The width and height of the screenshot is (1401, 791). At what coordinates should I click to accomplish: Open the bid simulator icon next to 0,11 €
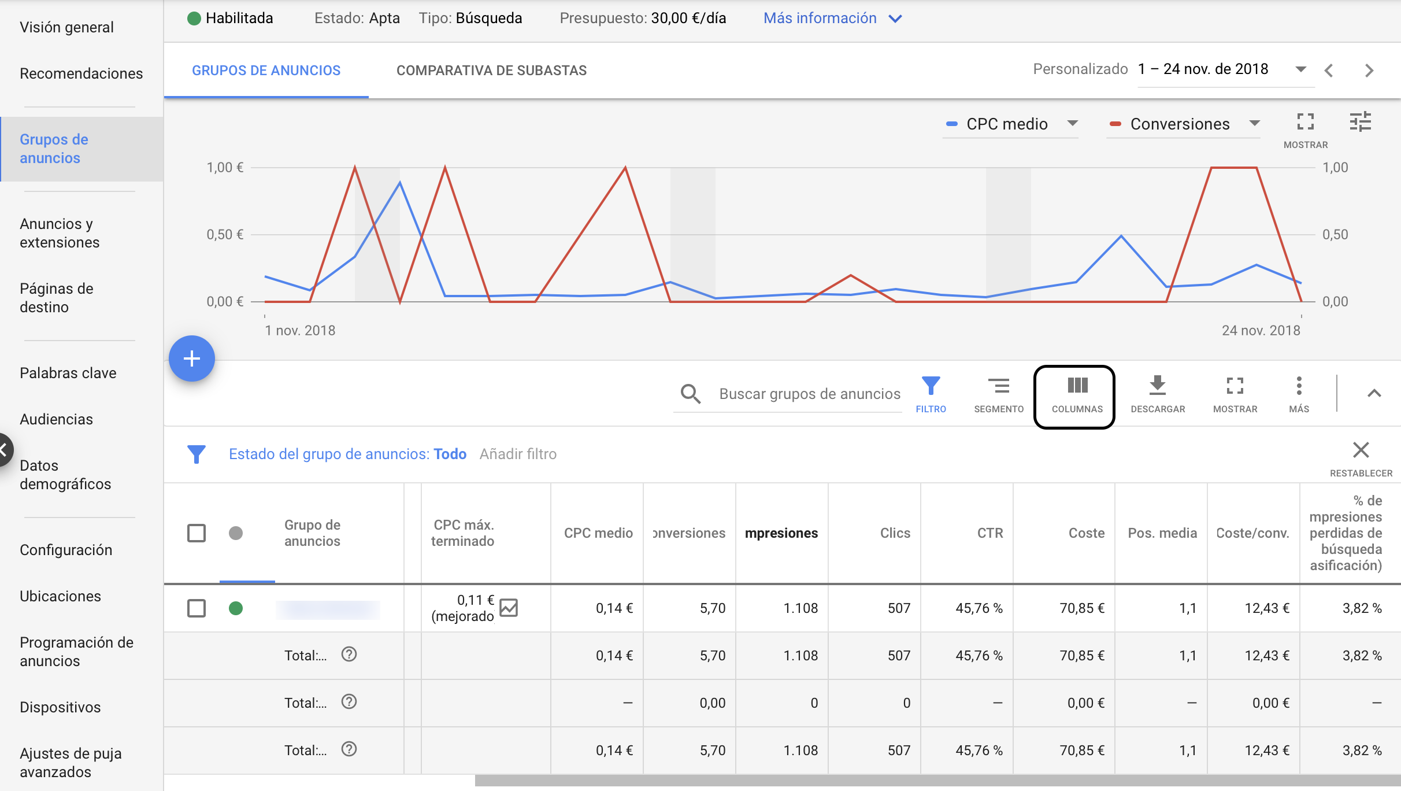(x=509, y=608)
